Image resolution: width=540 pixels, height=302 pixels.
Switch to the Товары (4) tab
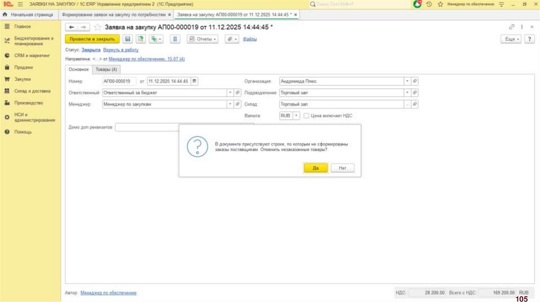click(106, 69)
